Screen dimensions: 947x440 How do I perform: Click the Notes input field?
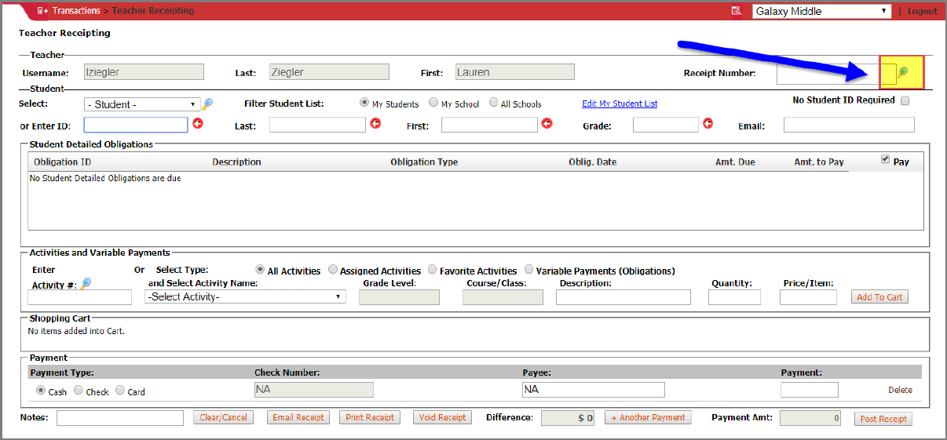click(x=120, y=418)
